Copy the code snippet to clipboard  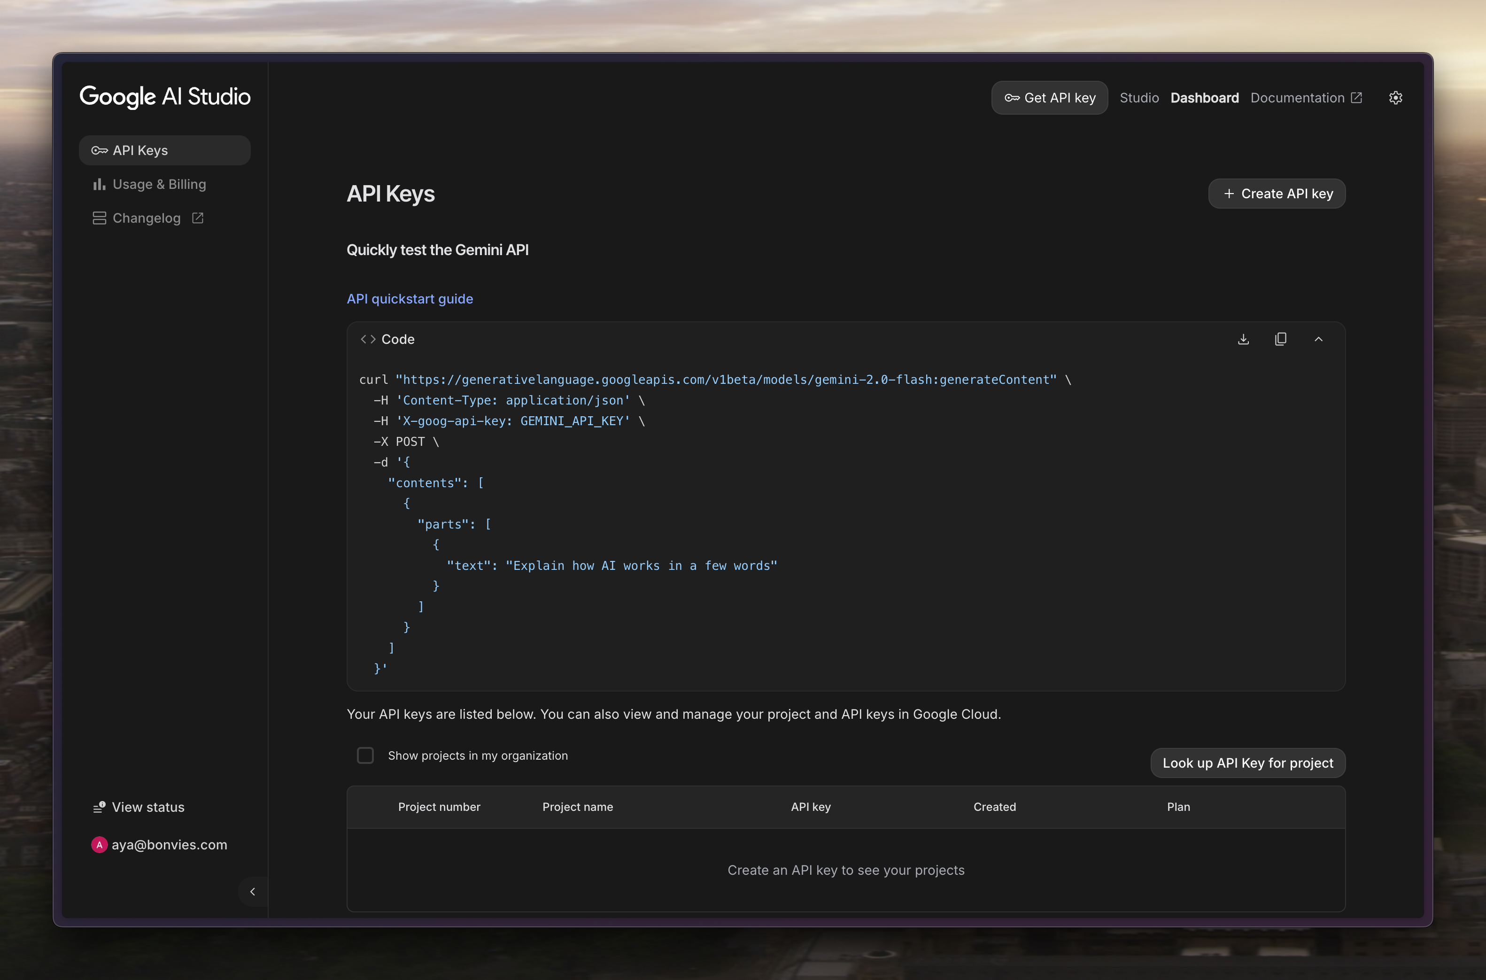(1280, 339)
